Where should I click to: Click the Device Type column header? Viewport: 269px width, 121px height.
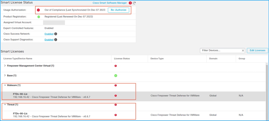157,58
